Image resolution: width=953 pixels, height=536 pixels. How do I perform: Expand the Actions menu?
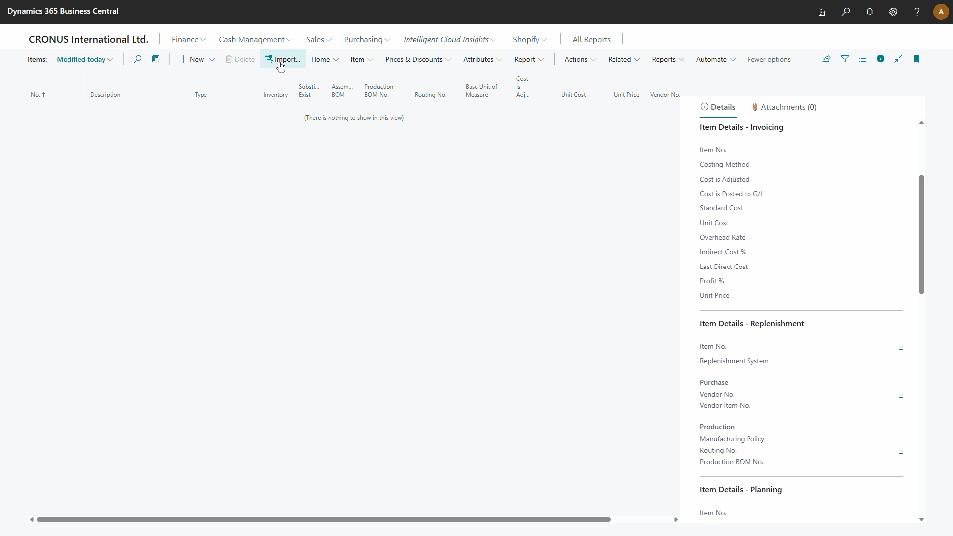[x=580, y=59]
